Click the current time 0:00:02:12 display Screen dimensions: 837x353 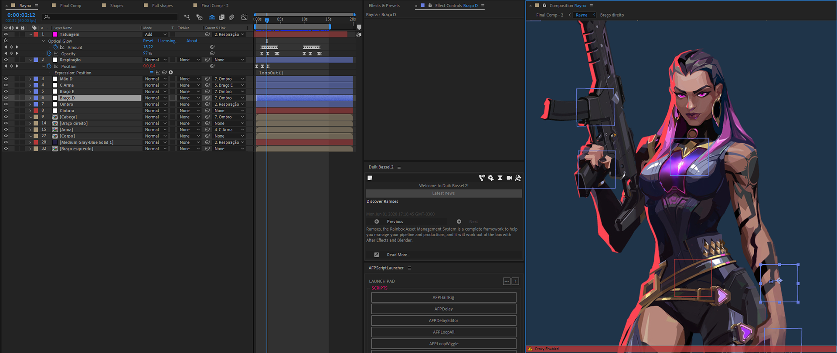click(x=21, y=15)
